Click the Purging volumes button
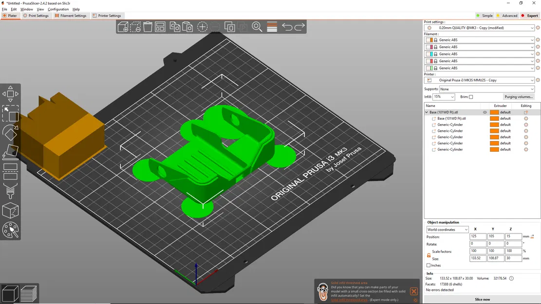Viewport: 541px width, 304px height. click(x=518, y=97)
